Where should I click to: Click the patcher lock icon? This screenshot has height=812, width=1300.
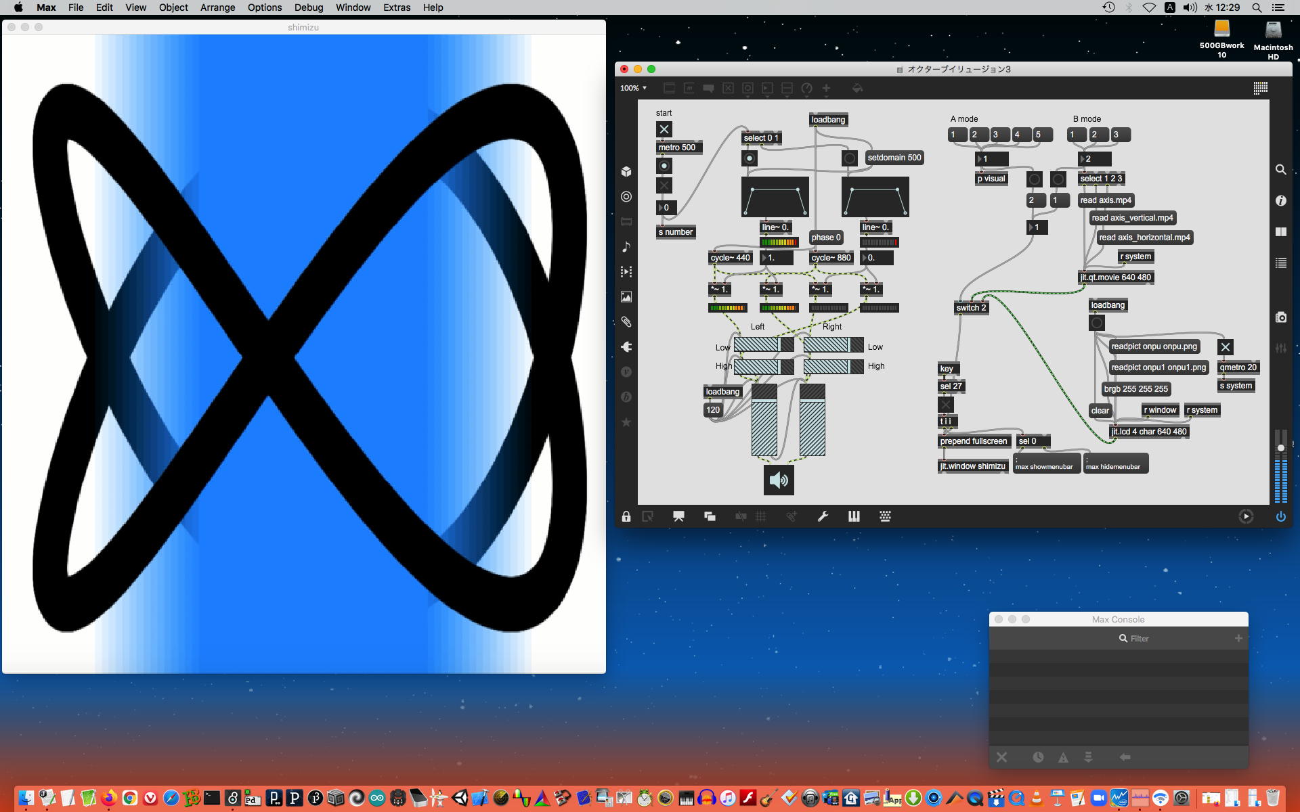tap(626, 517)
